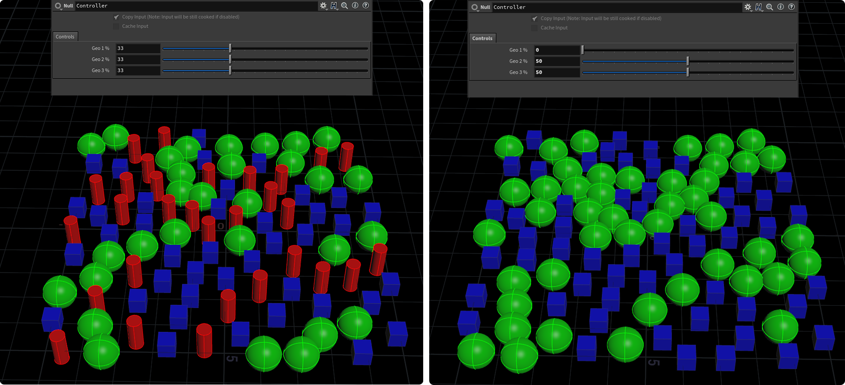Click the Geo 3 % label in right panel
The image size is (845, 385).
click(518, 72)
